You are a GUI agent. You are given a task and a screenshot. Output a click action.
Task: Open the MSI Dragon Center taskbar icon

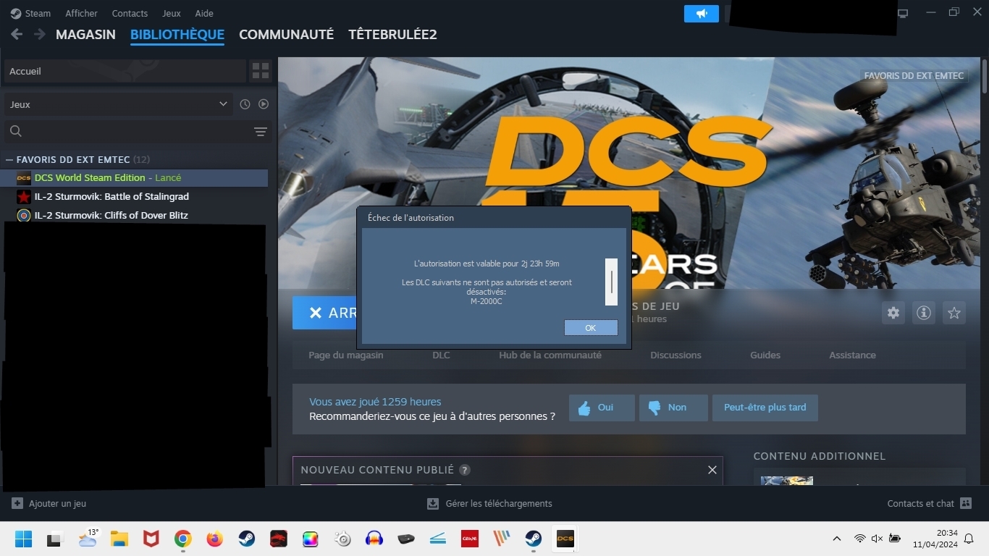coord(278,539)
